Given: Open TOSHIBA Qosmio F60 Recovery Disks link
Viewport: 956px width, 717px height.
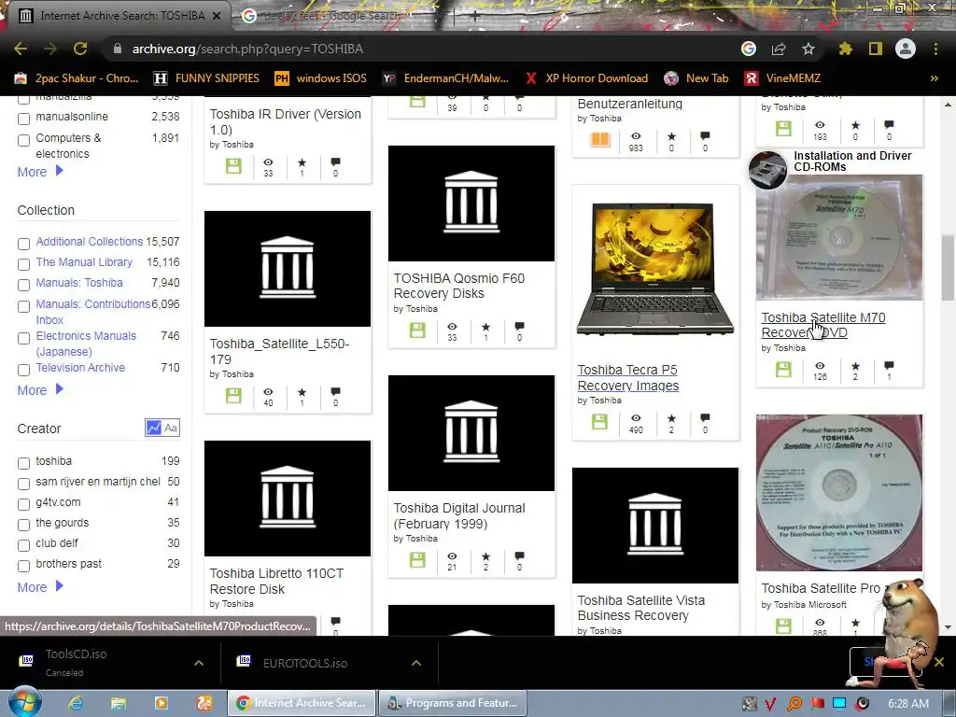Looking at the screenshot, I should click(x=459, y=286).
